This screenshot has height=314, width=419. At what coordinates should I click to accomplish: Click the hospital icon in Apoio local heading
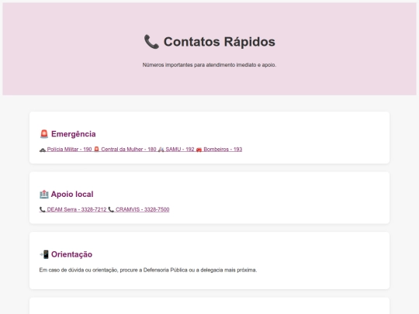(44, 194)
